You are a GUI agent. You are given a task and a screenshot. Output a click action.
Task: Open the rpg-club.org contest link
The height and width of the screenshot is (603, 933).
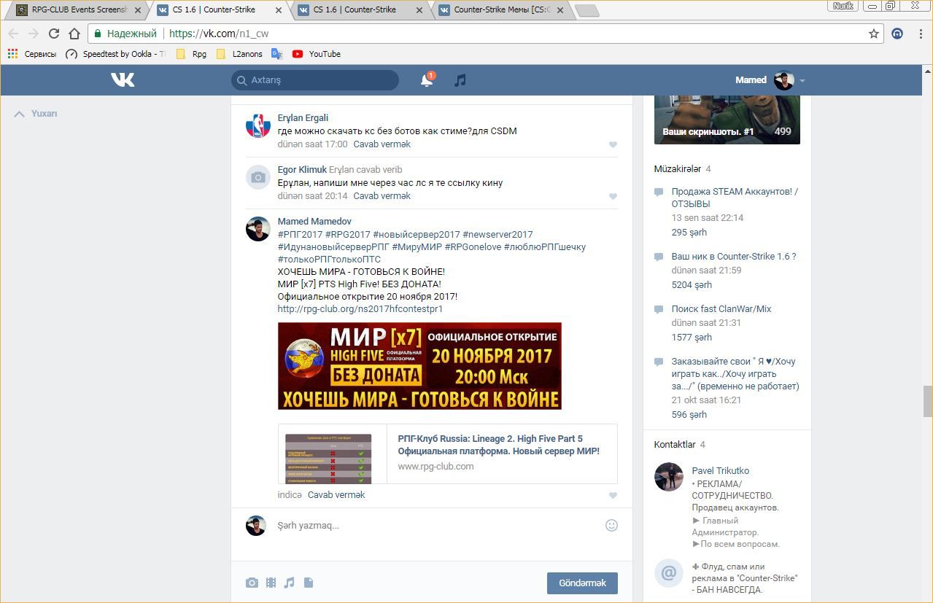pyautogui.click(x=360, y=309)
